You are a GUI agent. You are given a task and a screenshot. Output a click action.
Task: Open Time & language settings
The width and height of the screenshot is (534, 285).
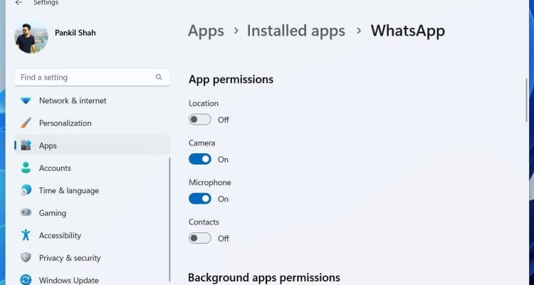pos(93,190)
